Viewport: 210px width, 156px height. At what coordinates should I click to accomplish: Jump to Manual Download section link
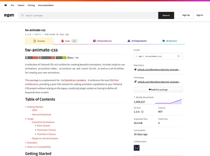point(42,115)
